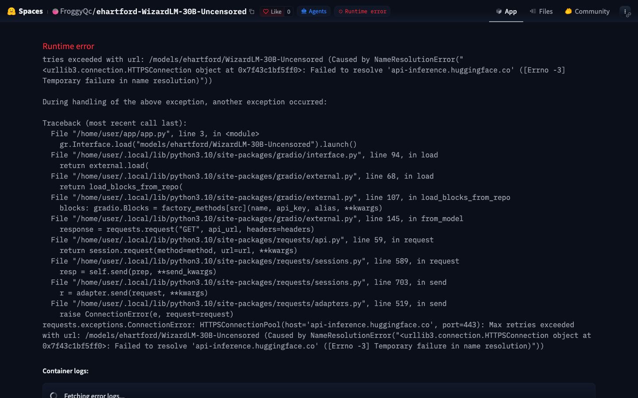Select 'During handling of the above exception' line
This screenshot has width=638, height=398.
[x=185, y=102]
